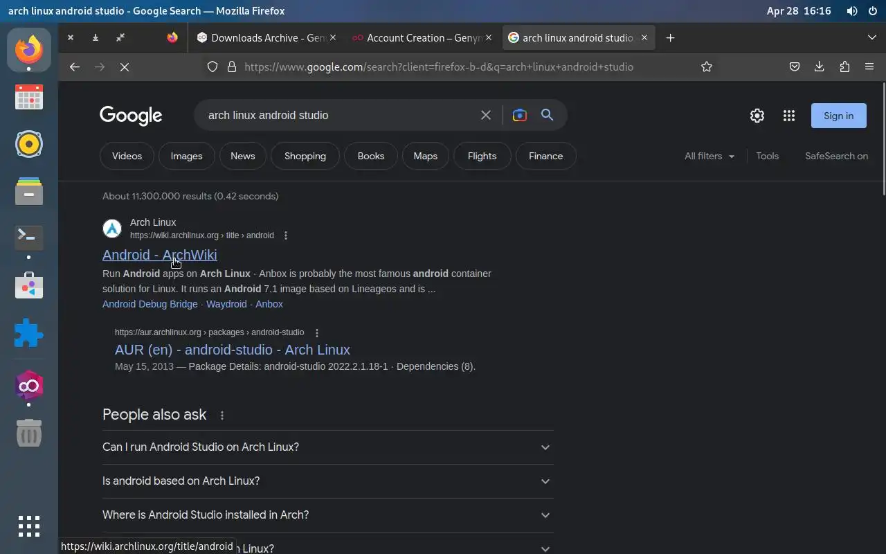Open a new browser tab
The height and width of the screenshot is (554, 886).
670,38
